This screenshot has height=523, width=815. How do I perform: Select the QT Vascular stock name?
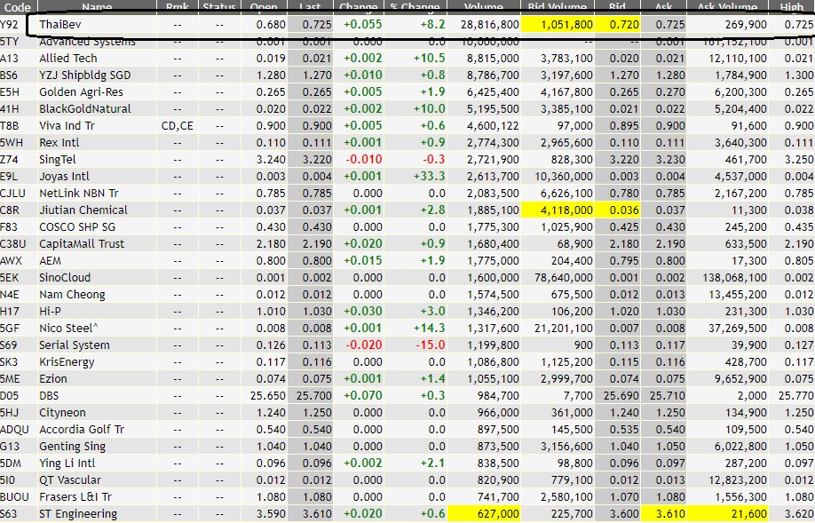point(70,480)
